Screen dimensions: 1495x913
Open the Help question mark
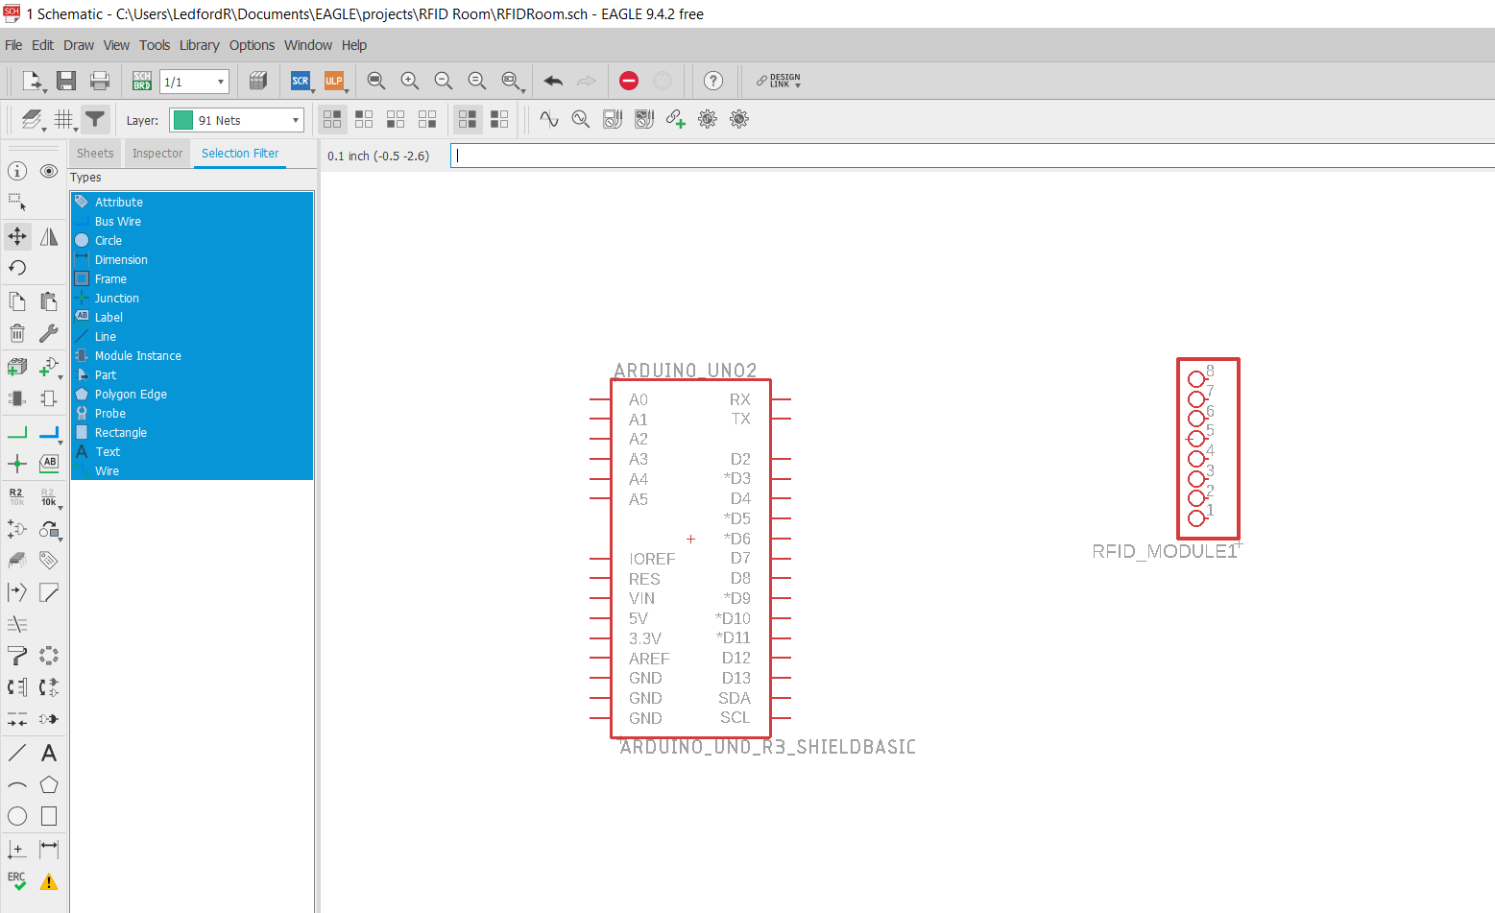(713, 81)
